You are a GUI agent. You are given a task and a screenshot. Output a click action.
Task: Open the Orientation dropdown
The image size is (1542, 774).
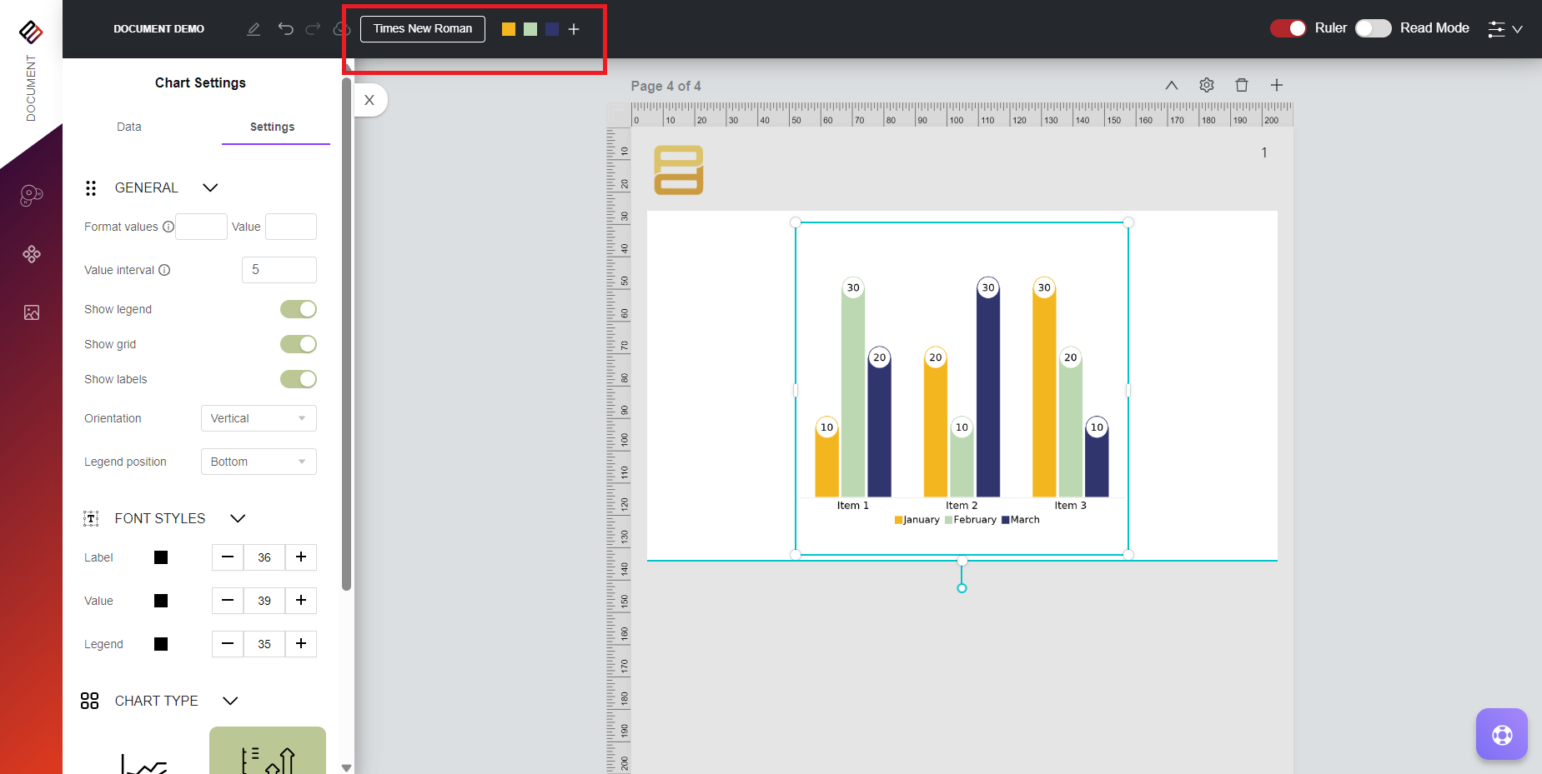tap(259, 418)
